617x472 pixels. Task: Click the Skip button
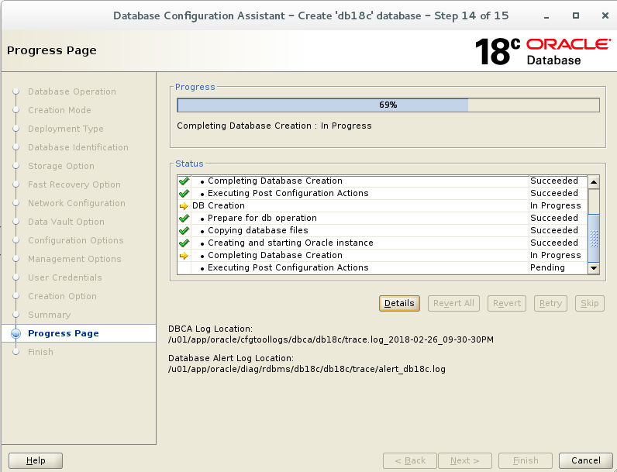coord(589,303)
